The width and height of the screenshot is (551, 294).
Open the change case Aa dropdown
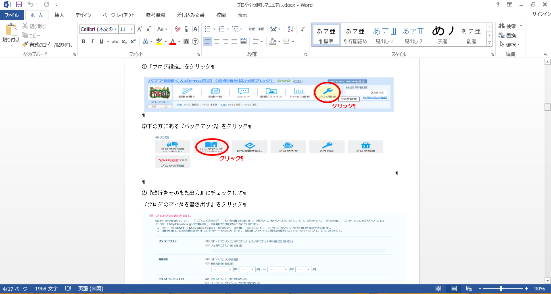coord(163,29)
